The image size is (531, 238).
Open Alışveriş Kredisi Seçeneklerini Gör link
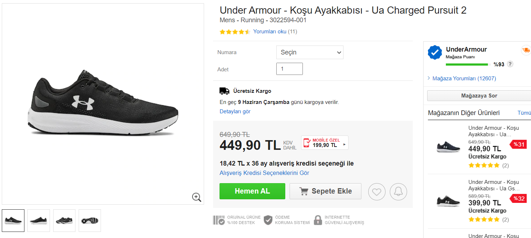point(264,173)
